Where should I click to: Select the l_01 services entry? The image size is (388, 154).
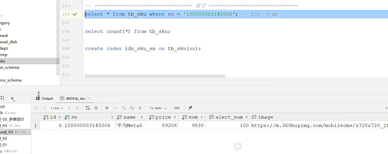(x=4, y=145)
